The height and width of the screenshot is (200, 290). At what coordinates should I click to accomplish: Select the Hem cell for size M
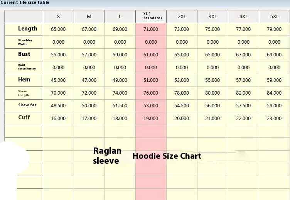(89, 80)
